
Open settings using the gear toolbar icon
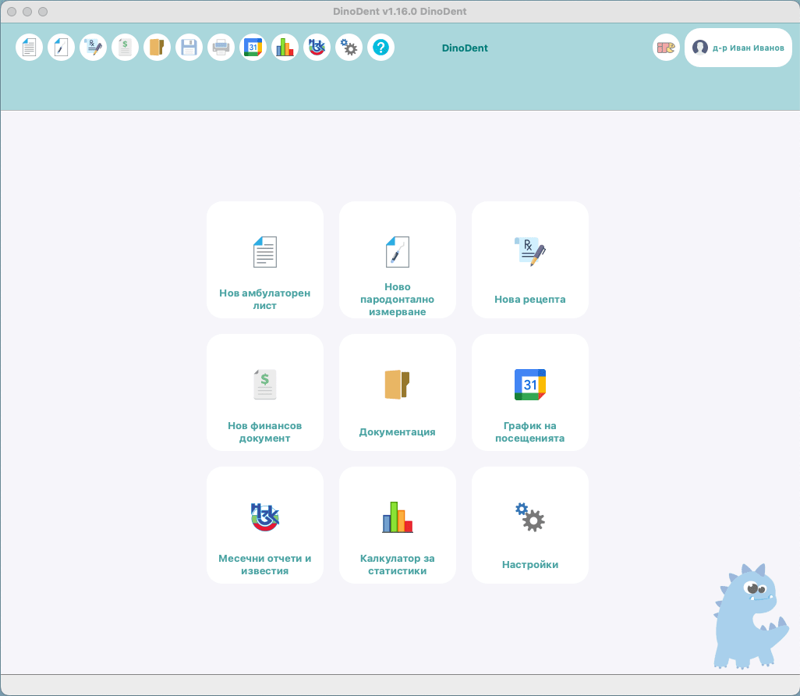(x=349, y=48)
